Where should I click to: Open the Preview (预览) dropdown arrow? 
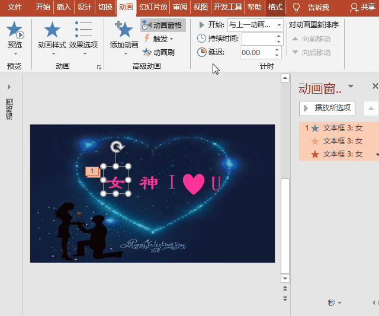pyautogui.click(x=15, y=53)
